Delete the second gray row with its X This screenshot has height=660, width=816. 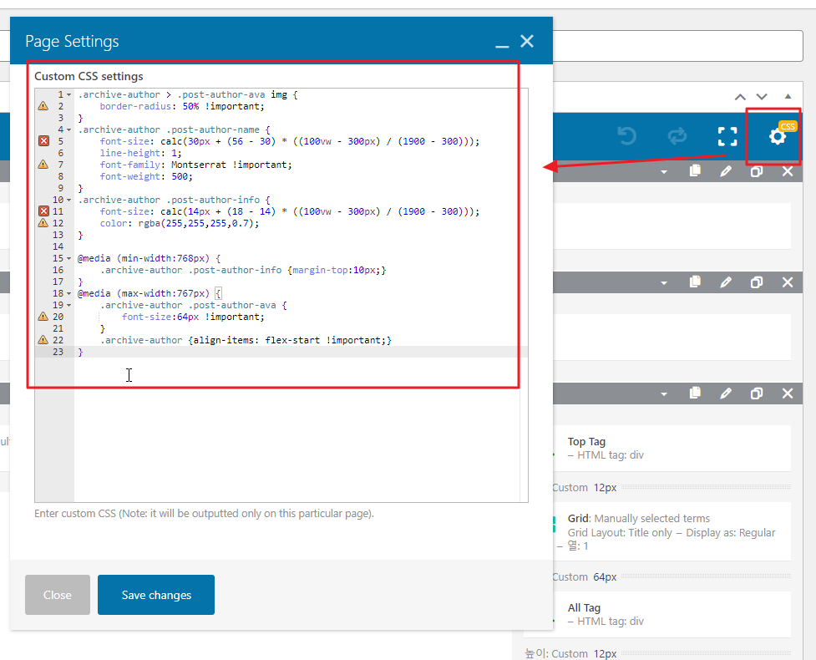point(788,282)
